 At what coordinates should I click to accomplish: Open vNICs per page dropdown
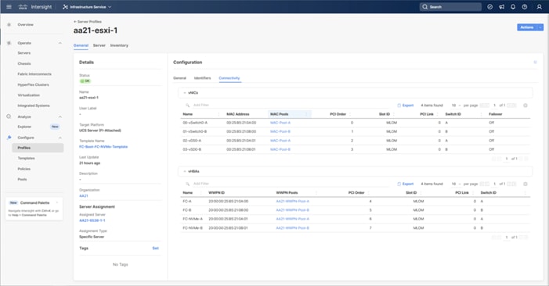tap(456, 105)
